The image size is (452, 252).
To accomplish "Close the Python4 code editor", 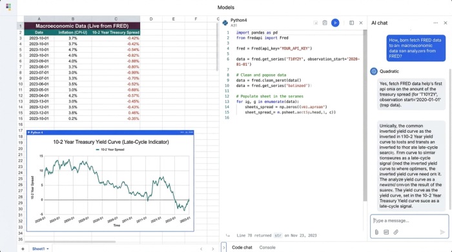I will 360,23.
